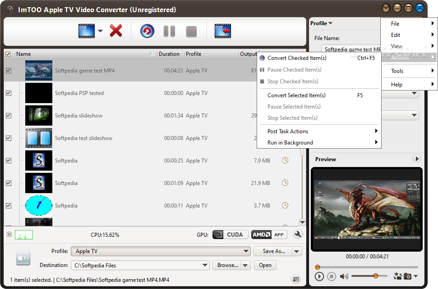The width and height of the screenshot is (438, 289).
Task: Choose Convert Checked Item(s)
Action: (319, 58)
